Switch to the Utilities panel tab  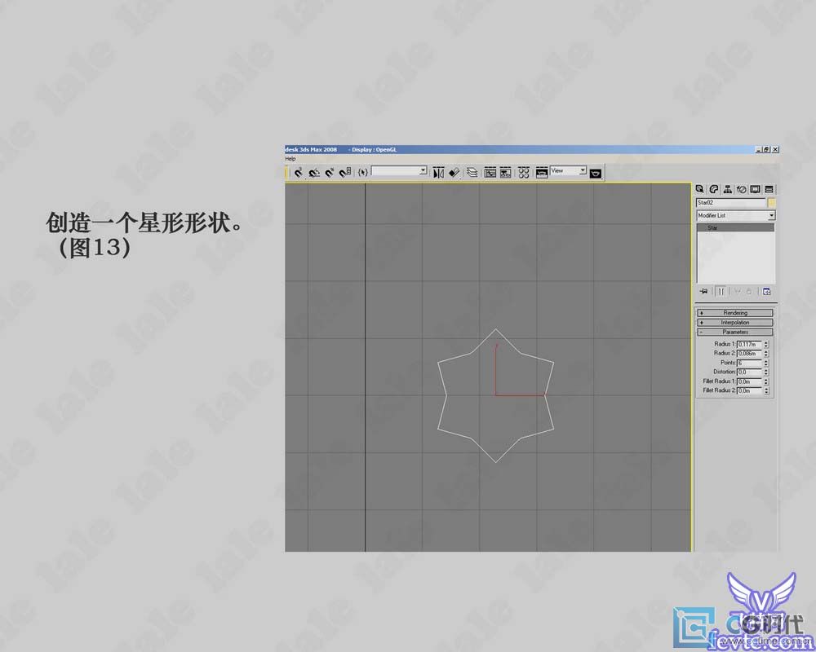pyautogui.click(x=769, y=189)
